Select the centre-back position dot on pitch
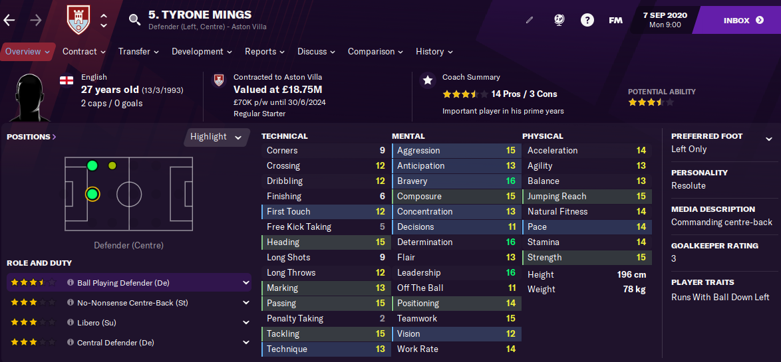The height and width of the screenshot is (362, 781). [92, 194]
